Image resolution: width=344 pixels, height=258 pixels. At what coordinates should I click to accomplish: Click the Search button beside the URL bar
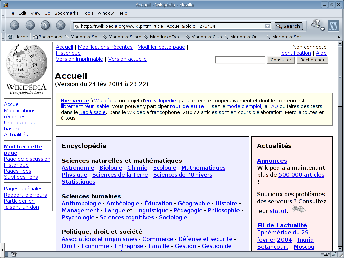coord(289,26)
